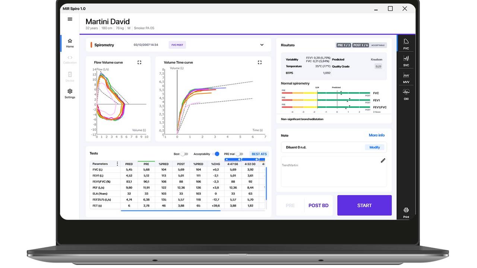This screenshot has height=268, width=477.
Task: Open the More info link
Action: tap(377, 135)
